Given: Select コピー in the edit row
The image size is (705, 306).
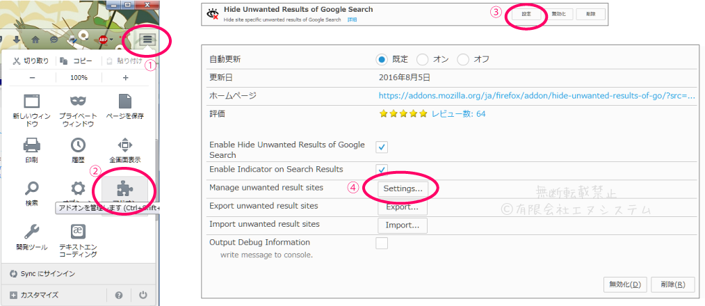Looking at the screenshot, I should point(76,61).
